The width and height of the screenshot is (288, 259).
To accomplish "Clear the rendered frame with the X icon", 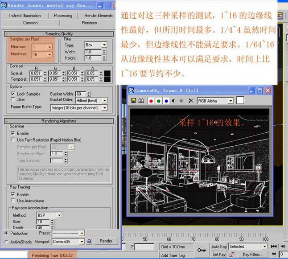I will [191, 101].
